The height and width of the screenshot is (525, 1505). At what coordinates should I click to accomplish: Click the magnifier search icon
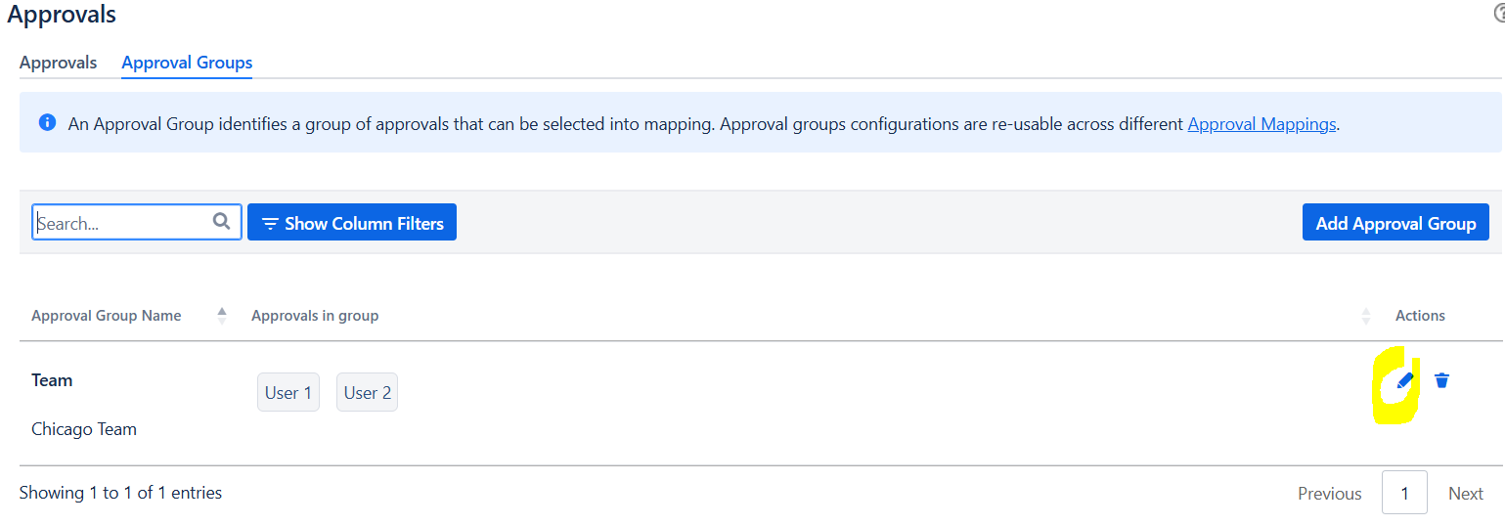pyautogui.click(x=222, y=222)
